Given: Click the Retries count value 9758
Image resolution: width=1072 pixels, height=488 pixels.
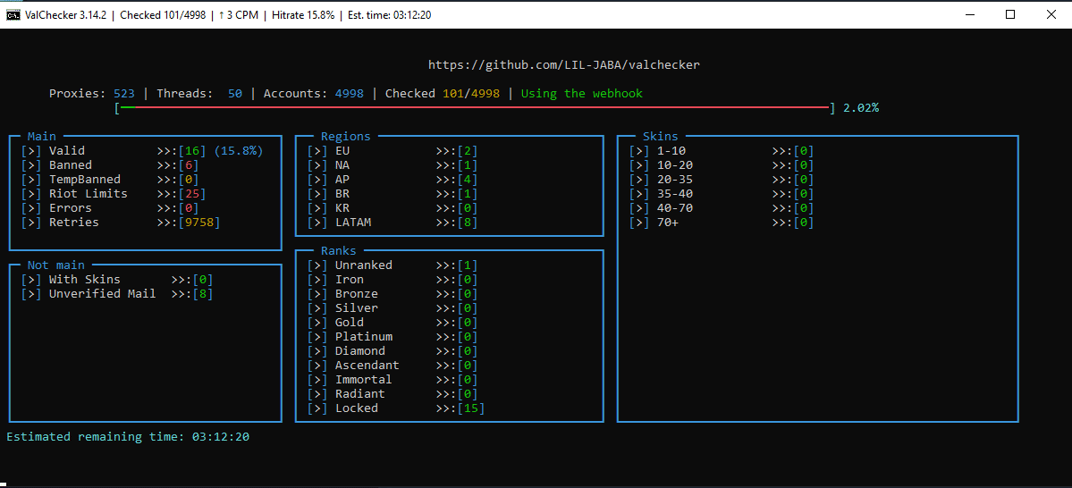Looking at the screenshot, I should 198,223.
